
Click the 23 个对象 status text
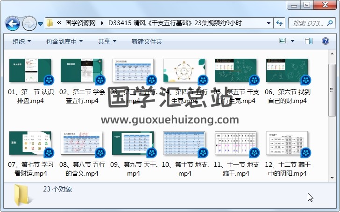tap(57, 189)
